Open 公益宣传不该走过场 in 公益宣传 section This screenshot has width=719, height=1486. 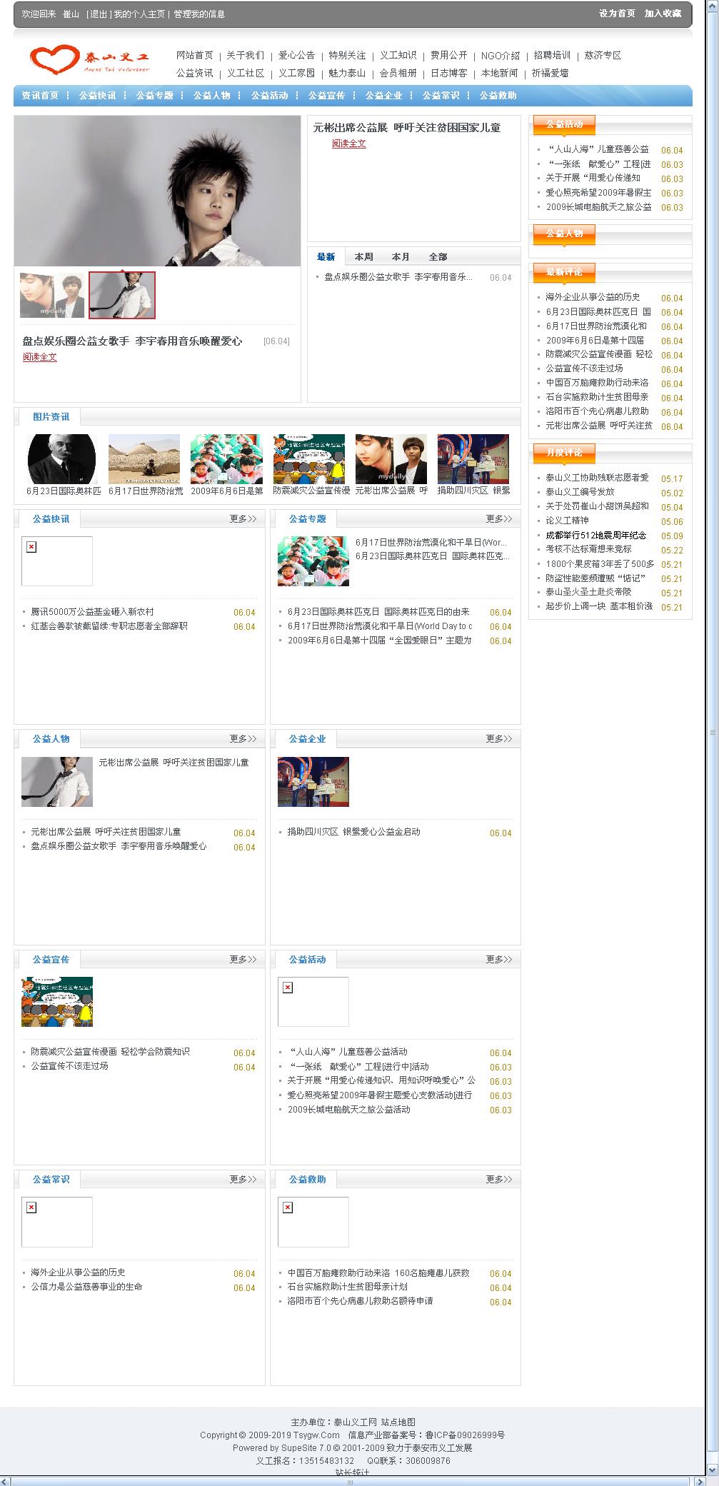(69, 1066)
